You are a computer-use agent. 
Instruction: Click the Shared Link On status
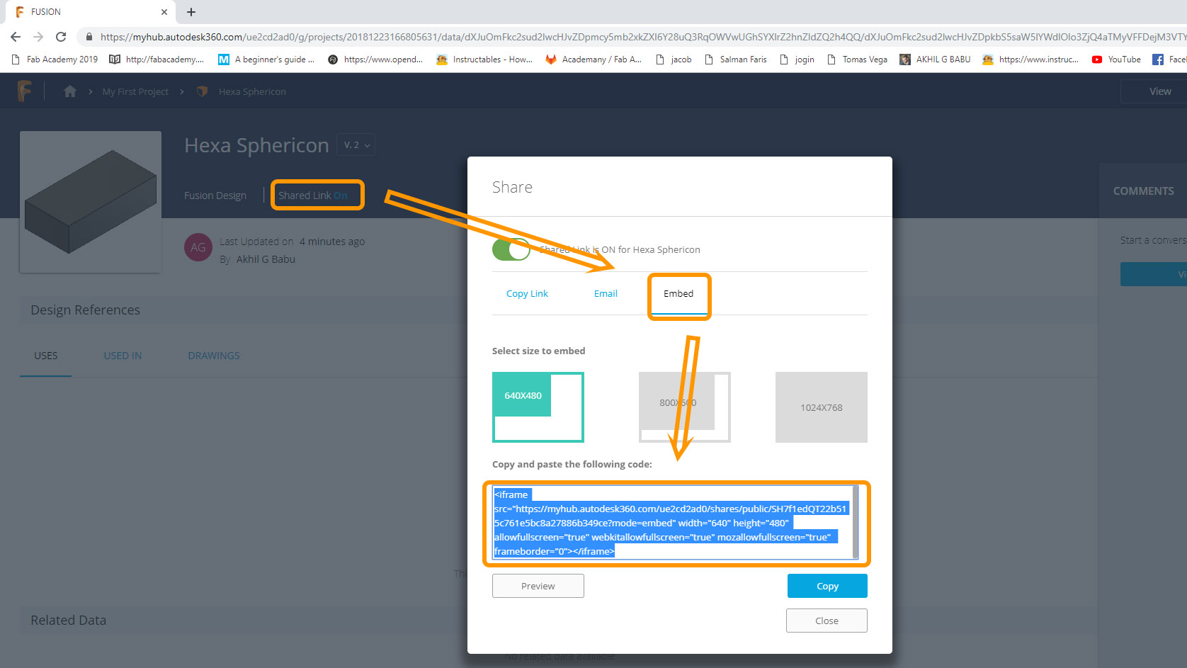(313, 196)
